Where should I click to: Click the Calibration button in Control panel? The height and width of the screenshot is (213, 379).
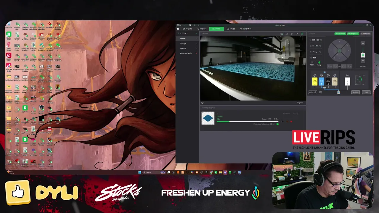366,34
